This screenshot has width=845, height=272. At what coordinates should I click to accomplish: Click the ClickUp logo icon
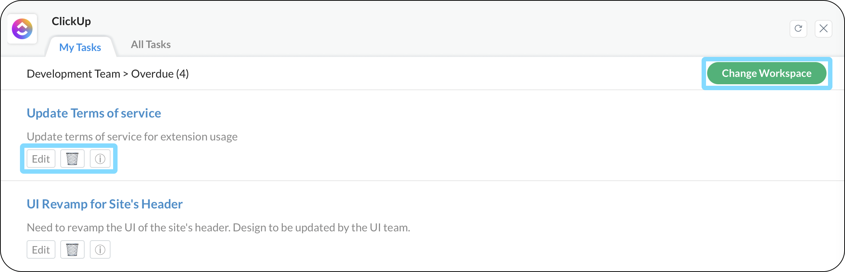point(22,29)
